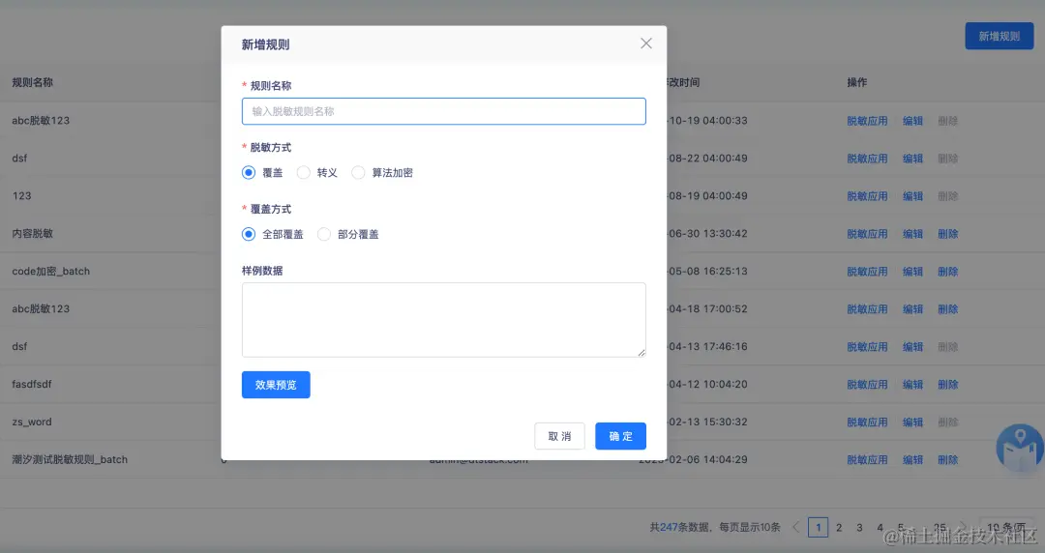
Task: Cancel the dialog with 取消
Action: pyautogui.click(x=559, y=436)
